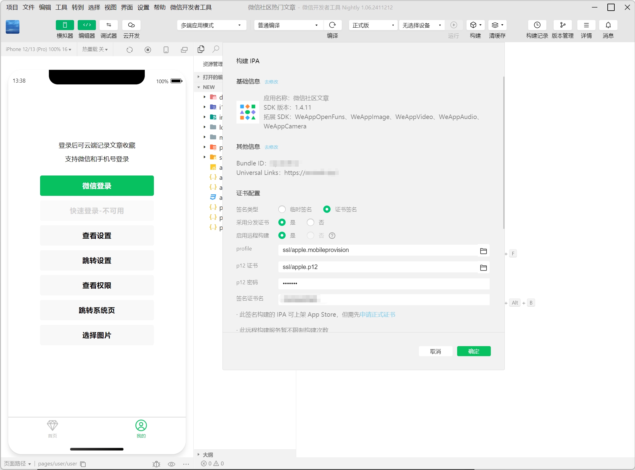Open the 微信开发者工具 menu

click(x=191, y=7)
